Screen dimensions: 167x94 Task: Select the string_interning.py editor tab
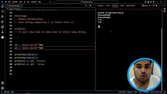tap(14, 6)
